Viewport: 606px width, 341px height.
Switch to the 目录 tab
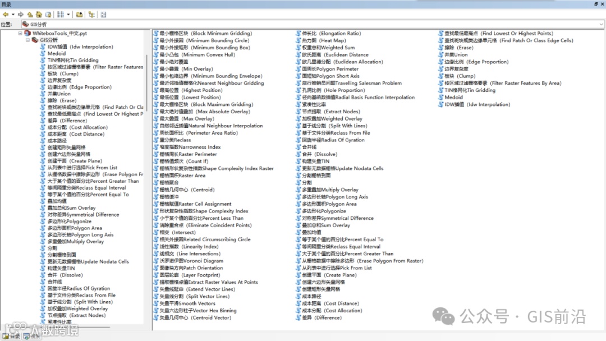point(11,337)
